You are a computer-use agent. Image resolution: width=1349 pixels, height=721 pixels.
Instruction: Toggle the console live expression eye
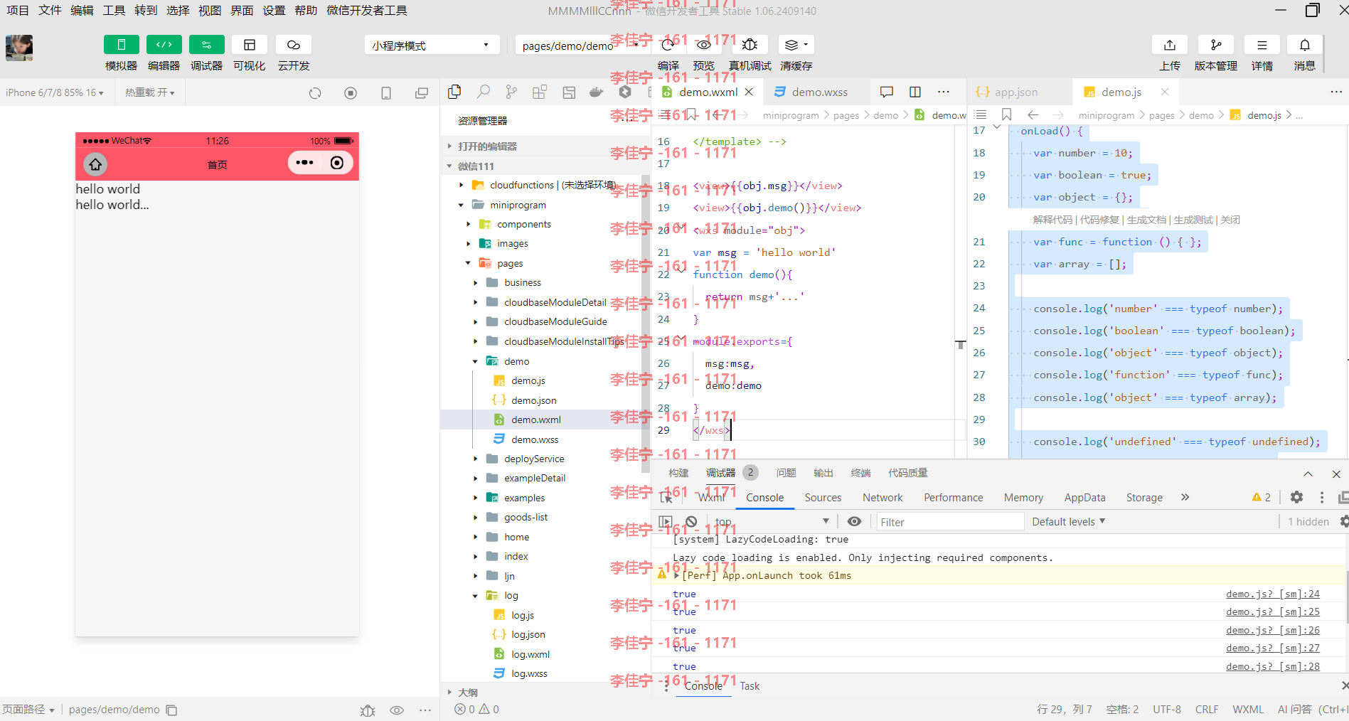tap(854, 521)
